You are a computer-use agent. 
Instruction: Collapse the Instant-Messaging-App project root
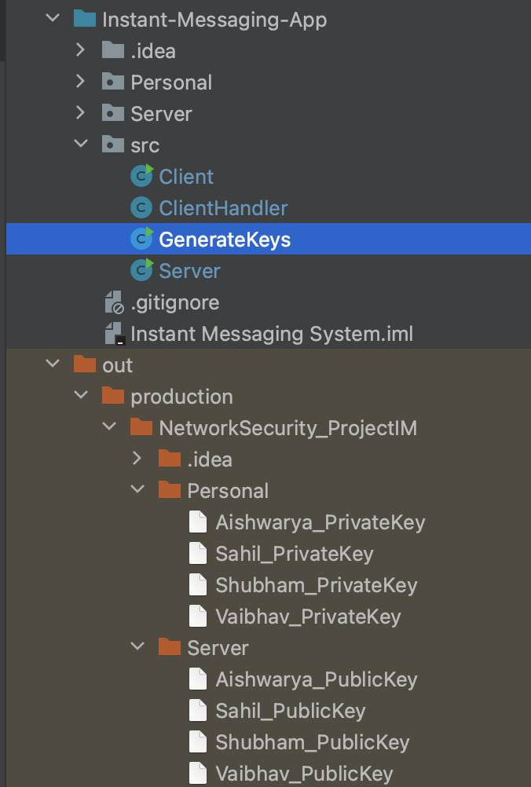pos(53,19)
